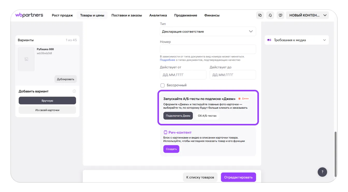
Task: Click the Действует от date field
Action: tap(183, 75)
